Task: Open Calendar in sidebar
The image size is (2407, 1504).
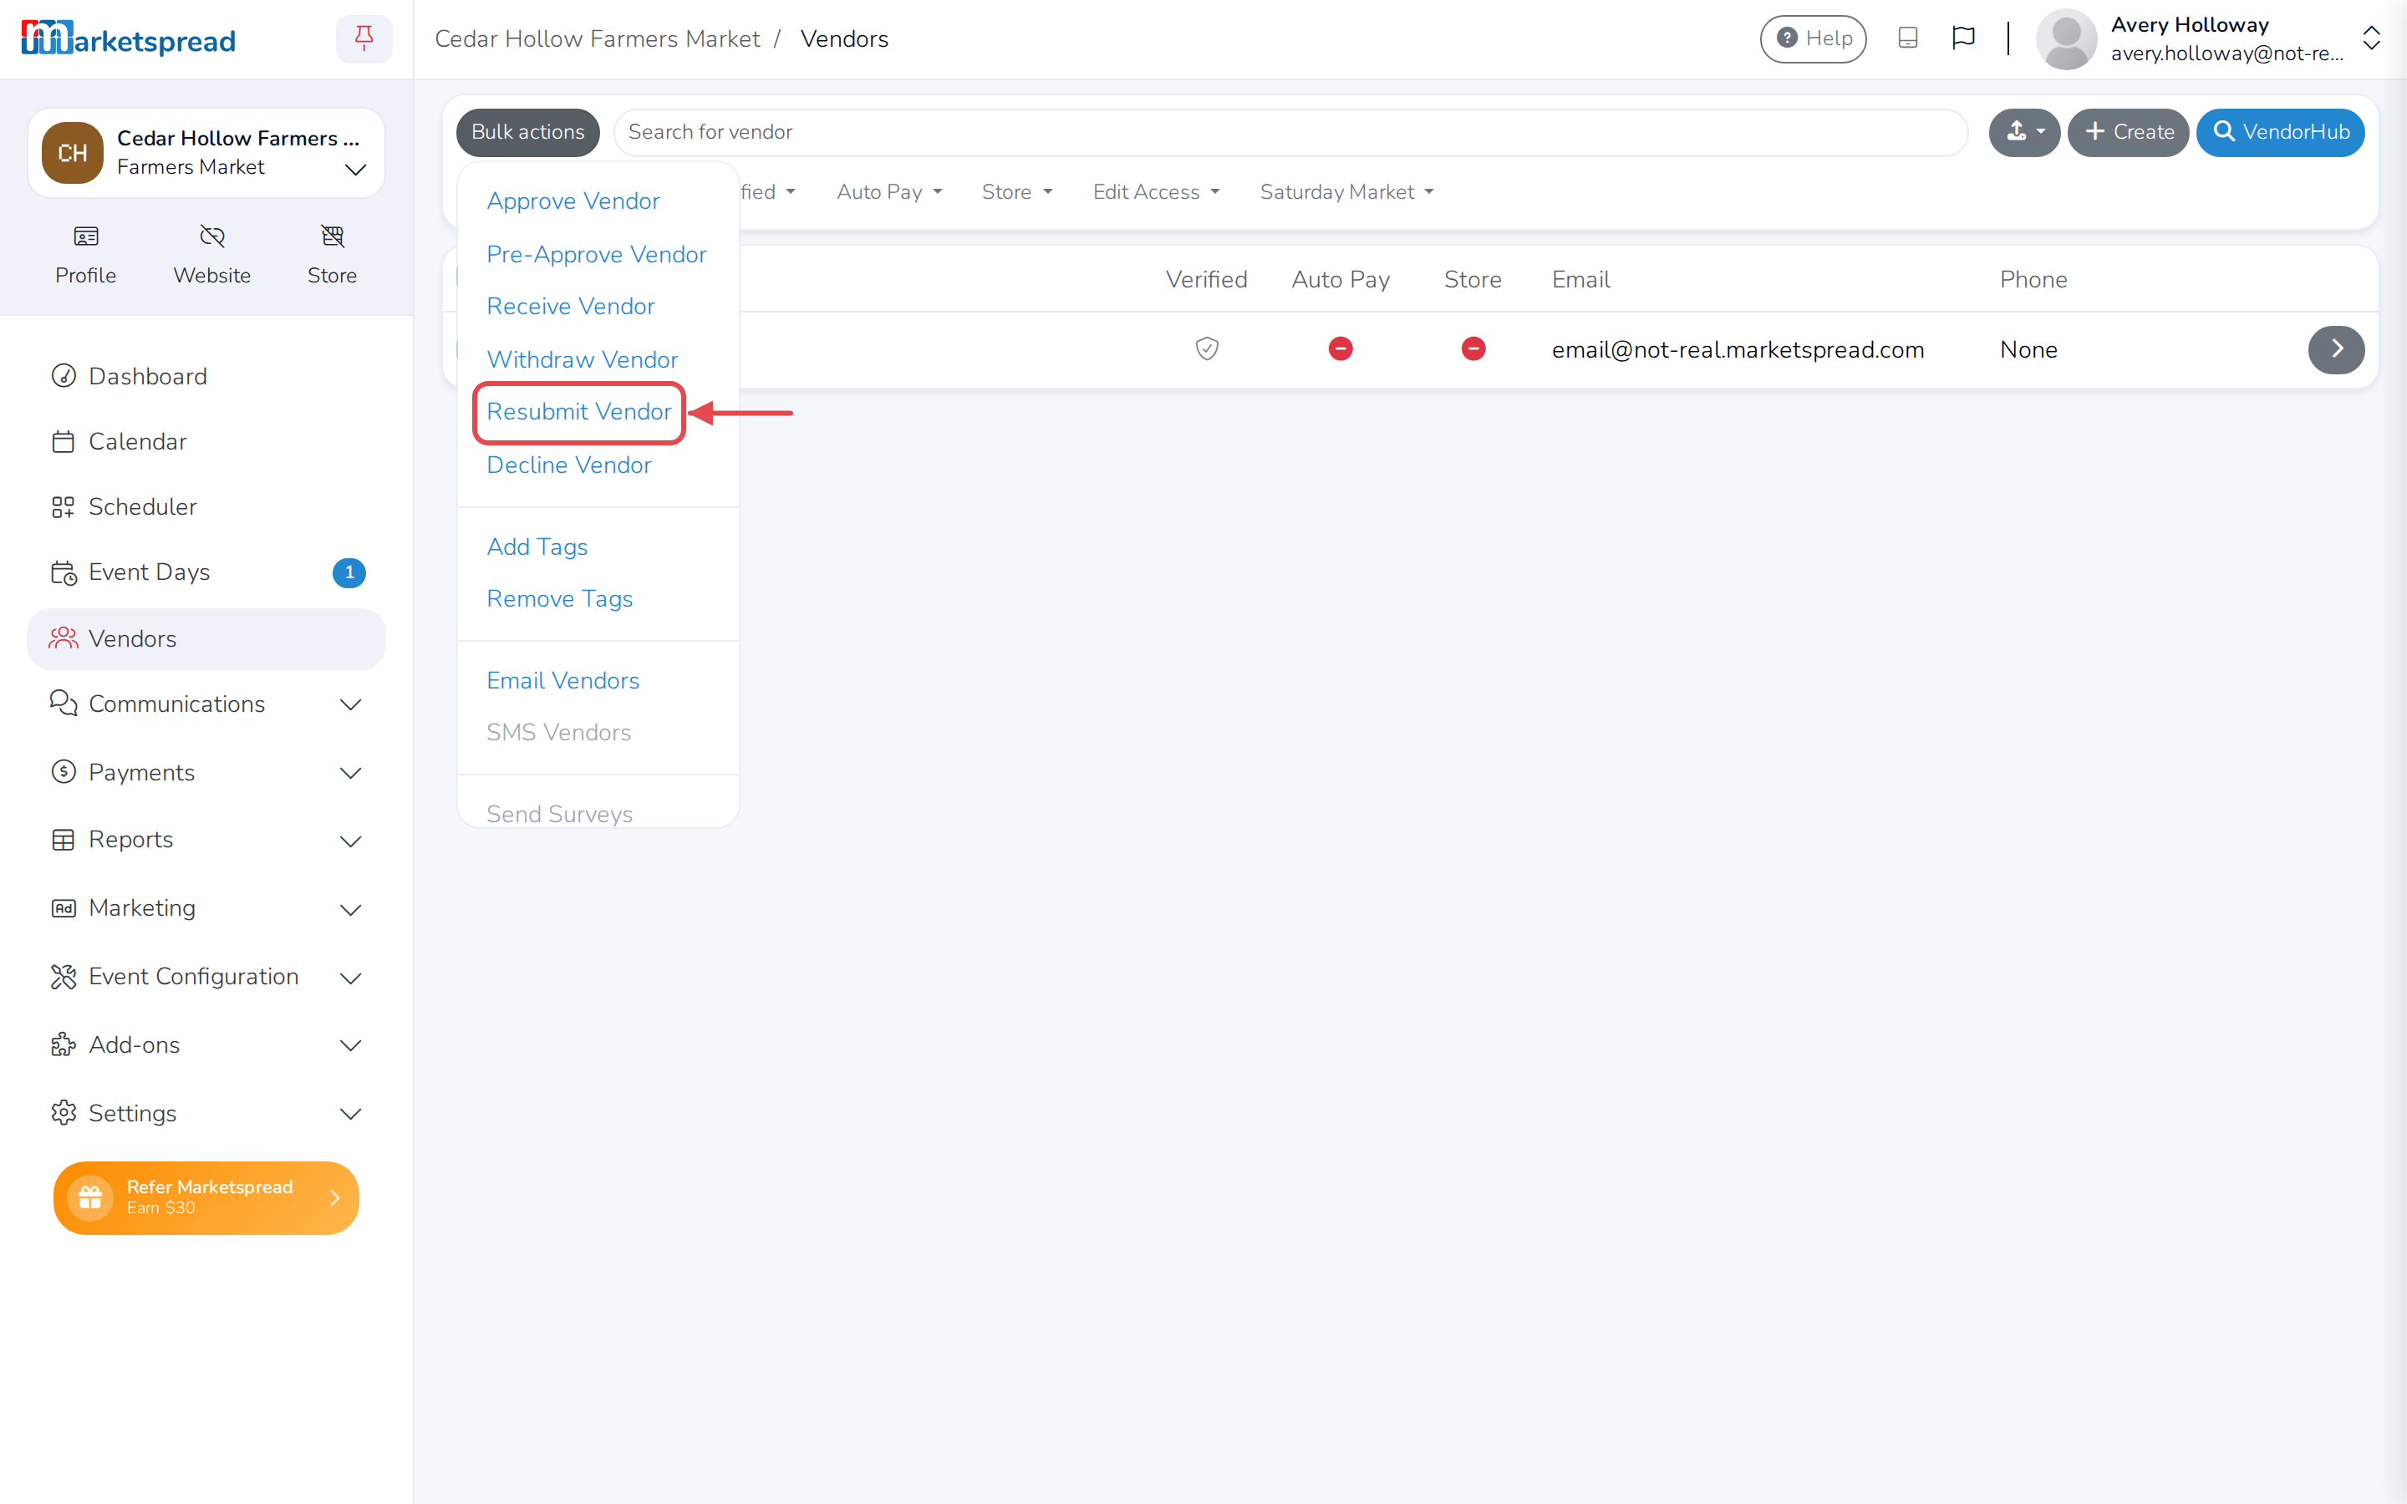Action: coord(206,442)
